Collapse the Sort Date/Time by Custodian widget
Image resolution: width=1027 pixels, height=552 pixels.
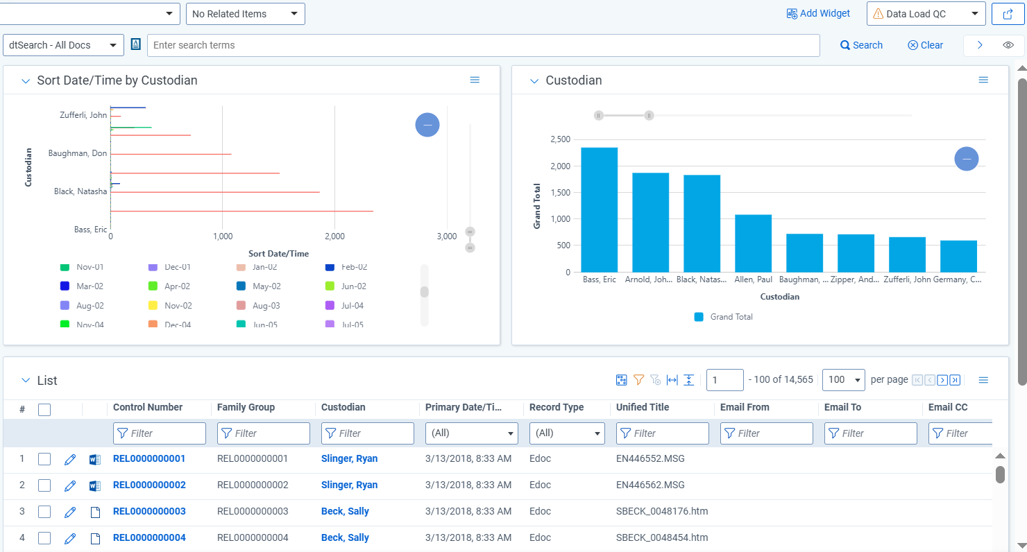coord(25,80)
